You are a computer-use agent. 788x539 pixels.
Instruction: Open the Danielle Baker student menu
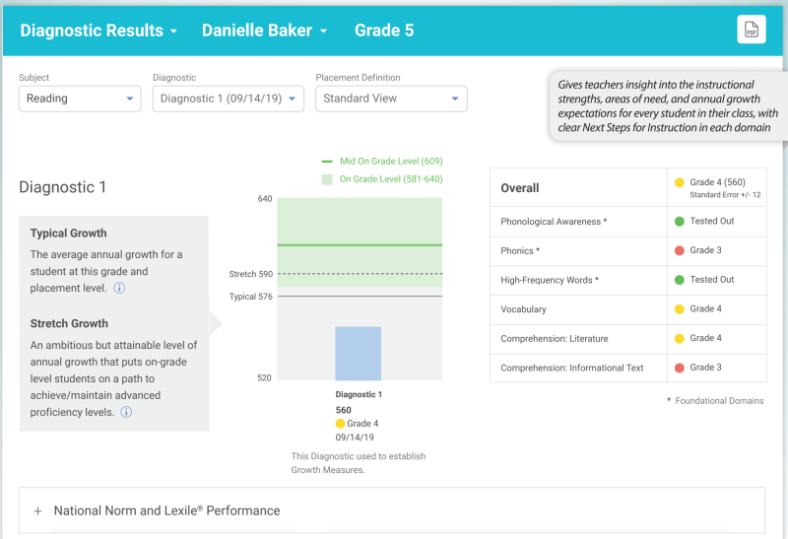pyautogui.click(x=264, y=31)
